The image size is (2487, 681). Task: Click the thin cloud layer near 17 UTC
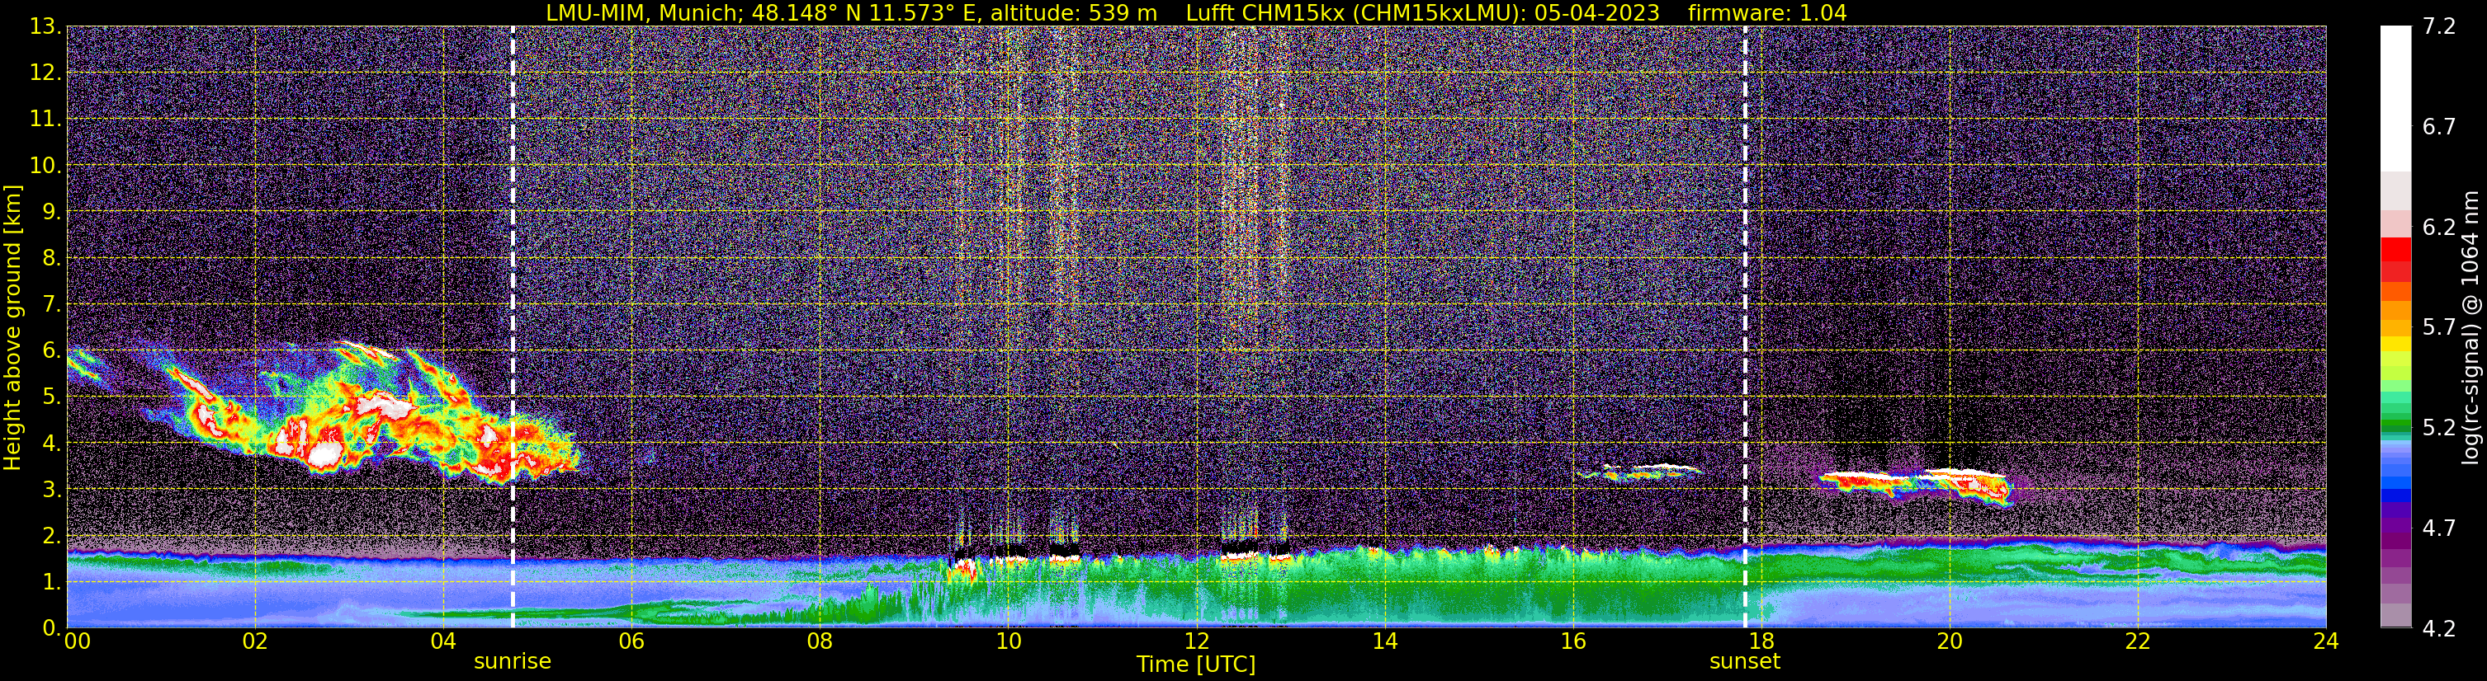pos(1639,472)
